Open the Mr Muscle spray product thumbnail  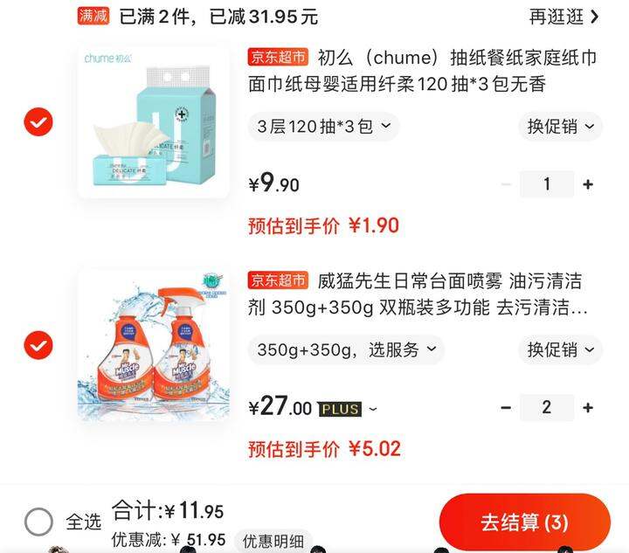click(x=153, y=345)
